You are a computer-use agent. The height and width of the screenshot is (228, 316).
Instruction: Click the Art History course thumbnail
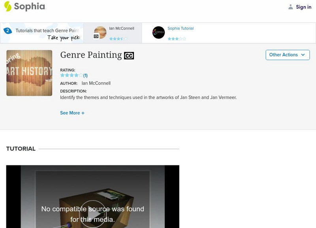(29, 73)
